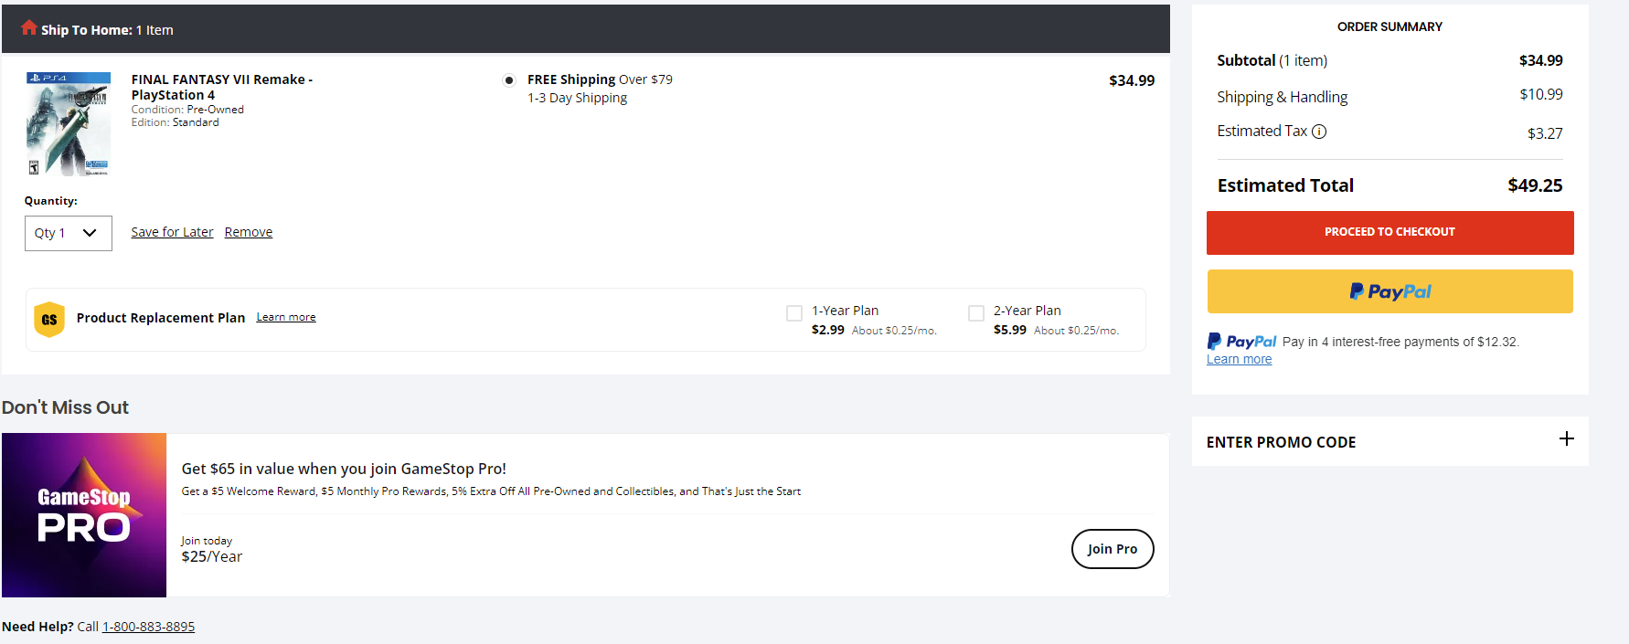Click the Edition: Standard label

(175, 122)
